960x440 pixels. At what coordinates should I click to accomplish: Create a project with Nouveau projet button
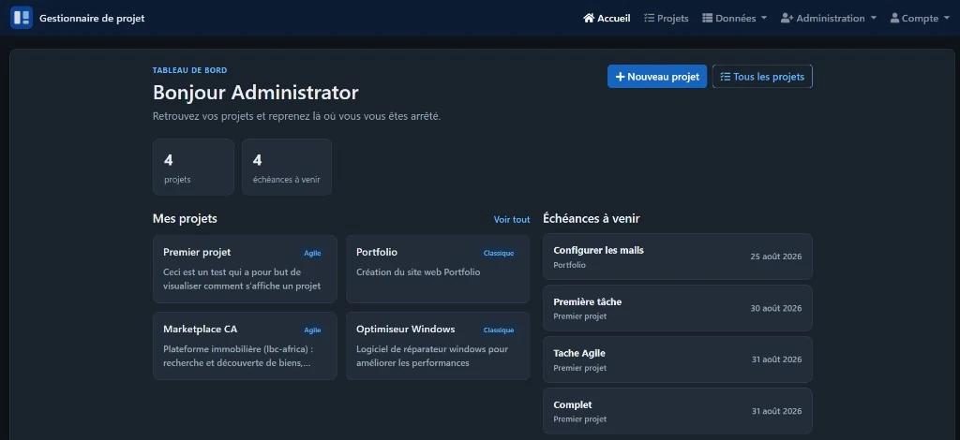pyautogui.click(x=657, y=77)
